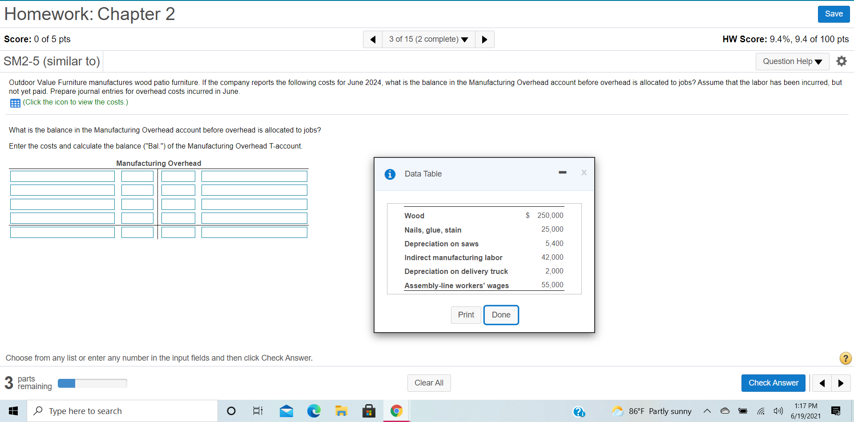Open the clock showing 1:17 PM

806,411
